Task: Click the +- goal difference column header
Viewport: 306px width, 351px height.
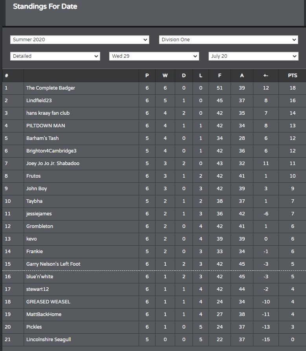Action: coord(266,75)
